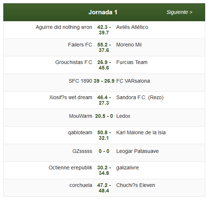View the GZsssss 0 - 0 result
Viewport: 207px width, 199px height.
coord(104,151)
